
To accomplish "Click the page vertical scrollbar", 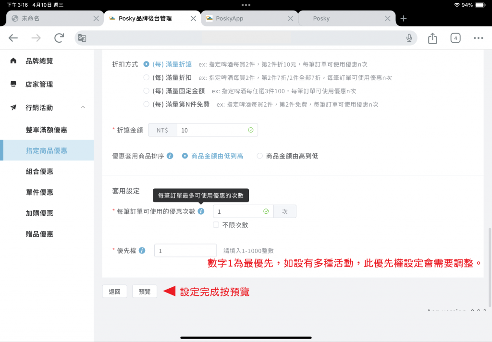I will (x=490, y=268).
